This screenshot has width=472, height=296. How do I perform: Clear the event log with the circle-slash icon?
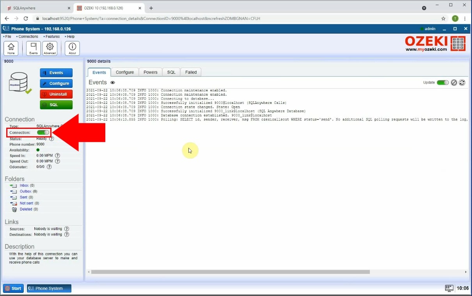coord(454,82)
